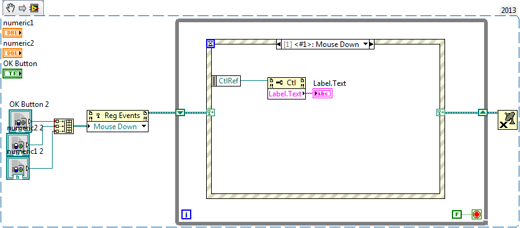Go to next event case arrow

click(371, 44)
